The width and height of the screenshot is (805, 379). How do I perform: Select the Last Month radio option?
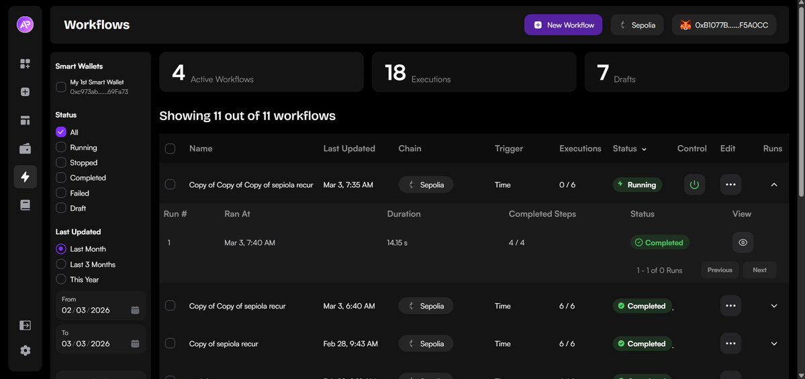tap(60, 249)
